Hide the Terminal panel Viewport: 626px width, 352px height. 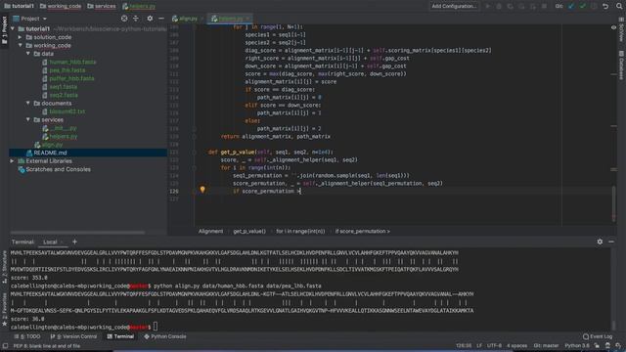611,242
